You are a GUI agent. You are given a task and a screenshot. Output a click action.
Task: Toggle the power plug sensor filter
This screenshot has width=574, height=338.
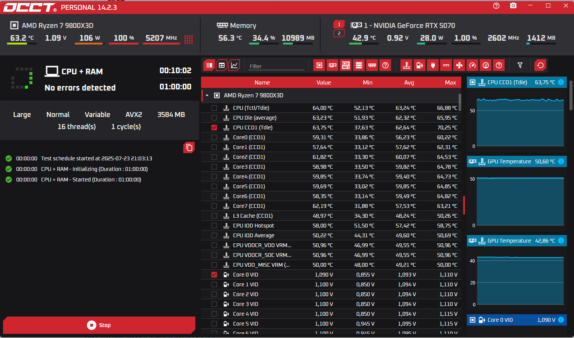(x=433, y=65)
